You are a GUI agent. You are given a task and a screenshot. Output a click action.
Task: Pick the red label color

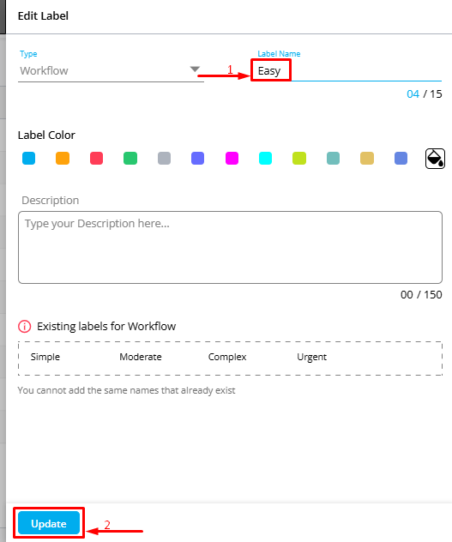[x=96, y=159]
